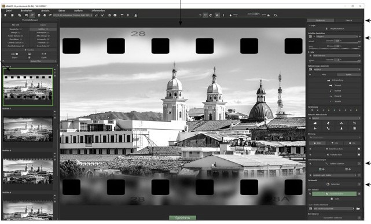371x224 pixels.
Task: Open the Ambient Light dropdown
Action: click(335, 175)
